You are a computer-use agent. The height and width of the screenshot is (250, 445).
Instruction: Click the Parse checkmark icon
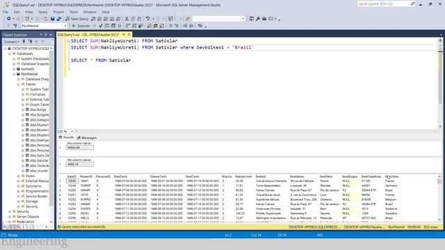(100, 26)
